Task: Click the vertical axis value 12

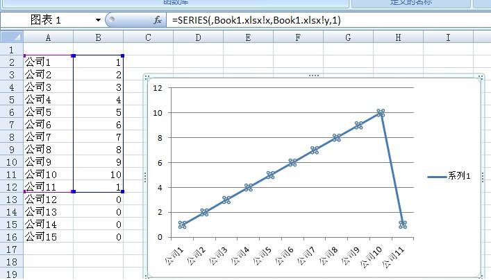Action: [x=157, y=87]
